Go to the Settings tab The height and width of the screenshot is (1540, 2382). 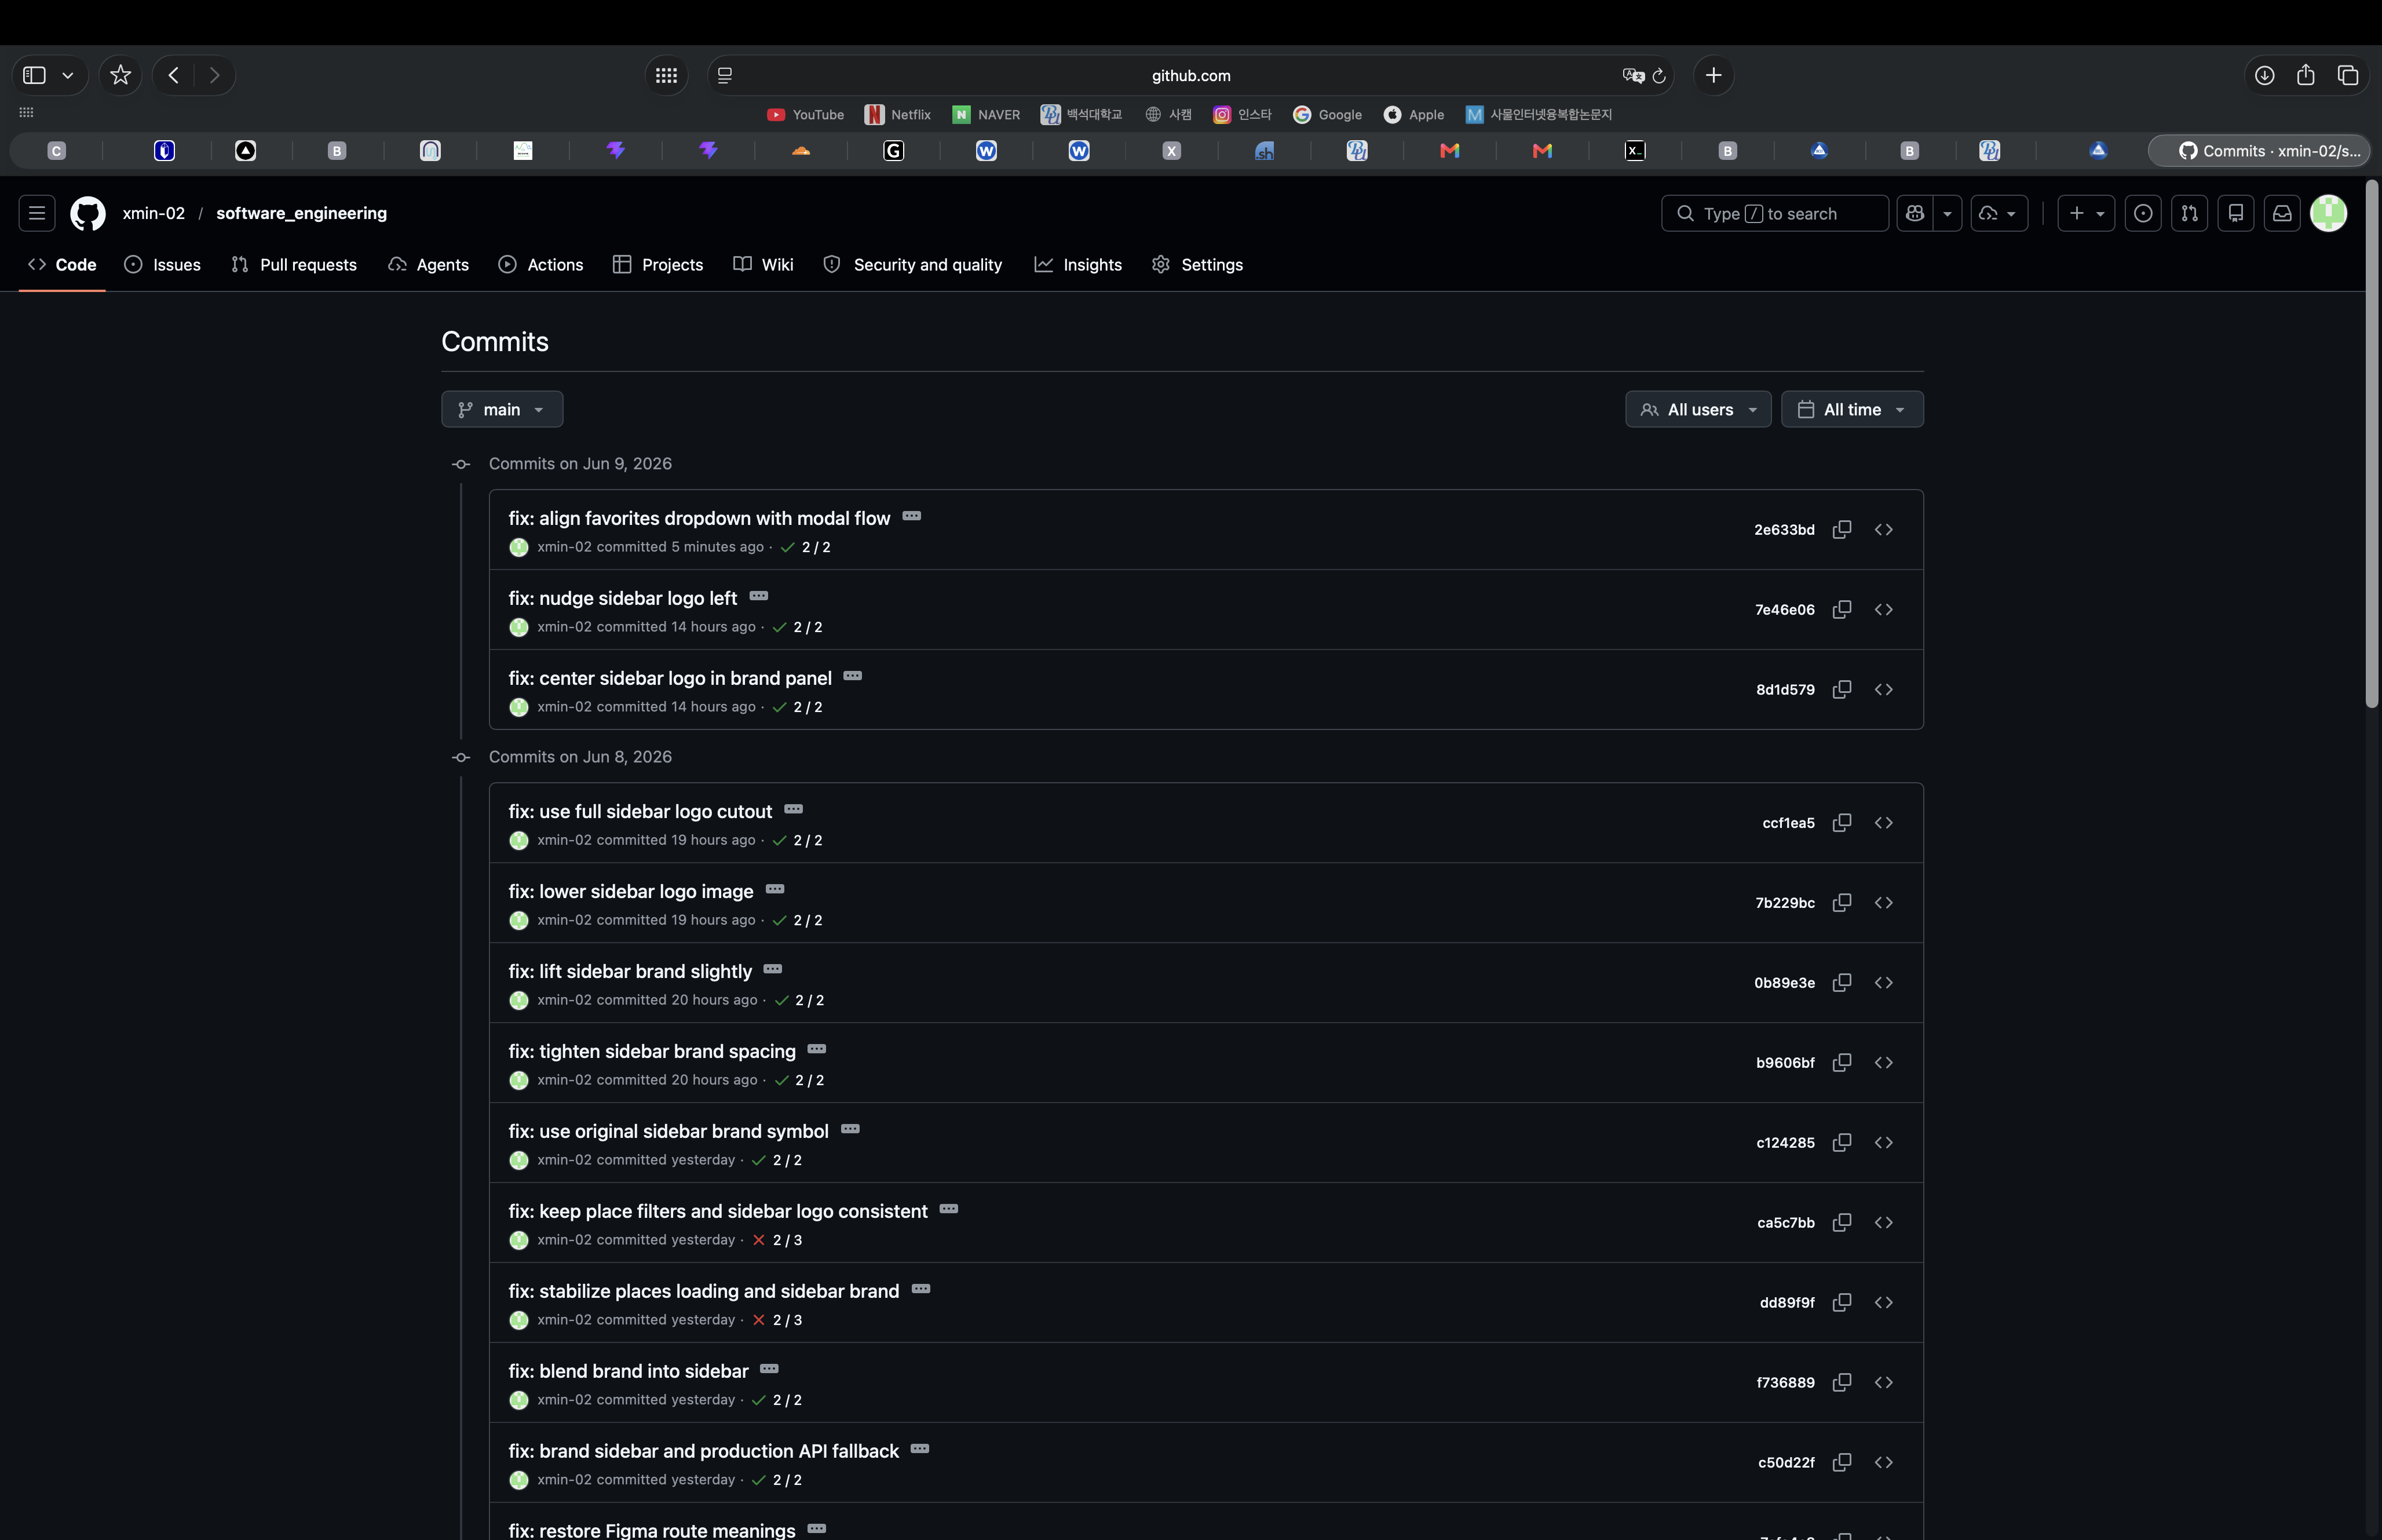pyautogui.click(x=1196, y=264)
